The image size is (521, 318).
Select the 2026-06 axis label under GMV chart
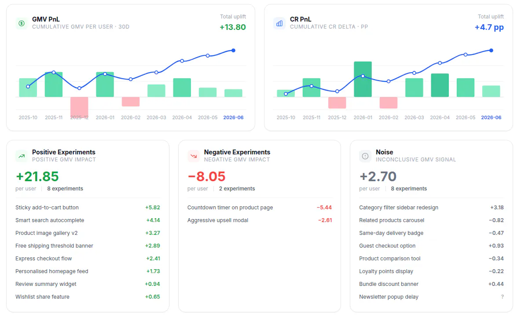pyautogui.click(x=233, y=117)
